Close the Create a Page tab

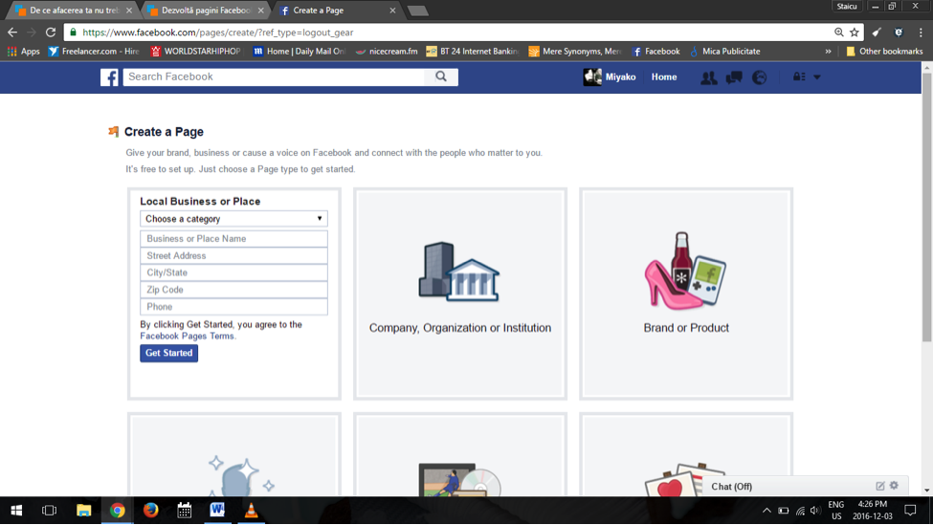[392, 11]
